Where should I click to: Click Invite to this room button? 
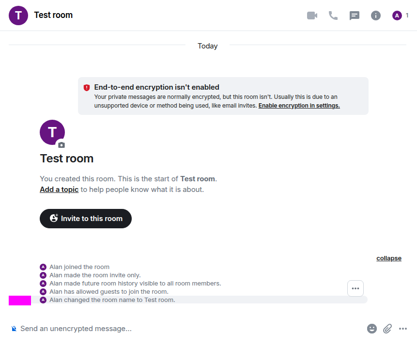point(86,219)
